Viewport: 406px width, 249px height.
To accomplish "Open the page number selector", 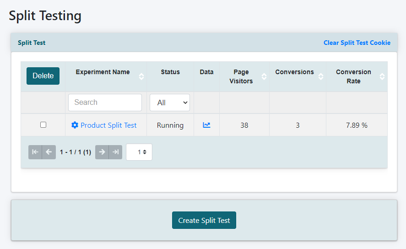I will [x=139, y=152].
